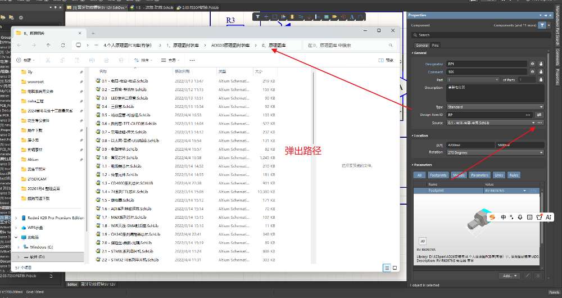Click the filter icon in Properties panel
562x298 pixels.
coord(542,25)
